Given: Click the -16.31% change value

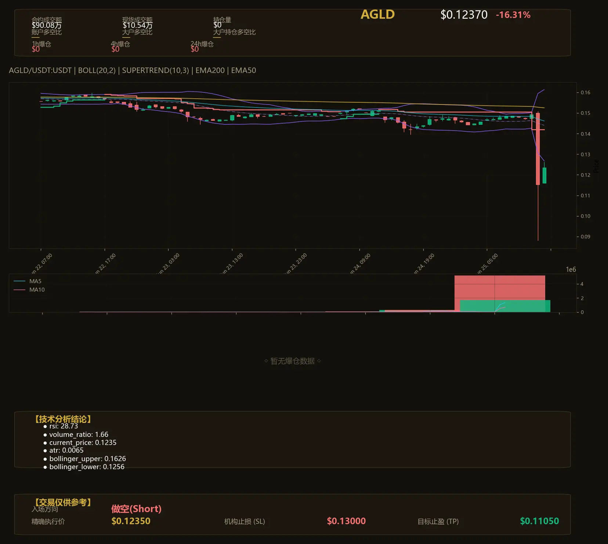Looking at the screenshot, I should pos(513,15).
